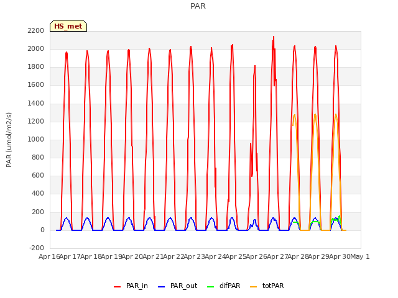Click the 1200 y-axis tick label

[36, 122]
